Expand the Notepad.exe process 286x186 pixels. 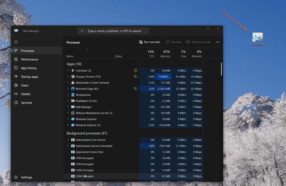(68, 95)
